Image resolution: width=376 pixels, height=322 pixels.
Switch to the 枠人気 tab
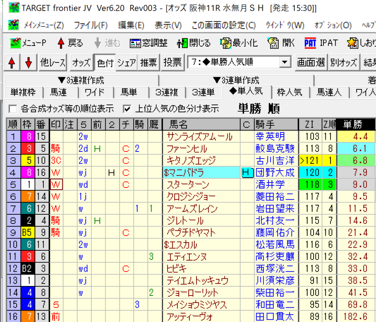289,92
